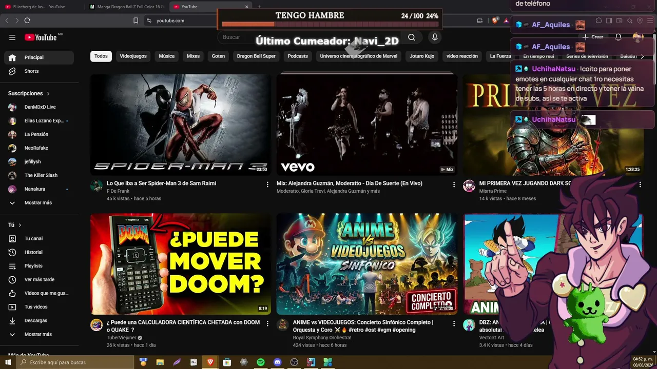
Task: Click the YouTube search magnifier button
Action: (x=412, y=37)
